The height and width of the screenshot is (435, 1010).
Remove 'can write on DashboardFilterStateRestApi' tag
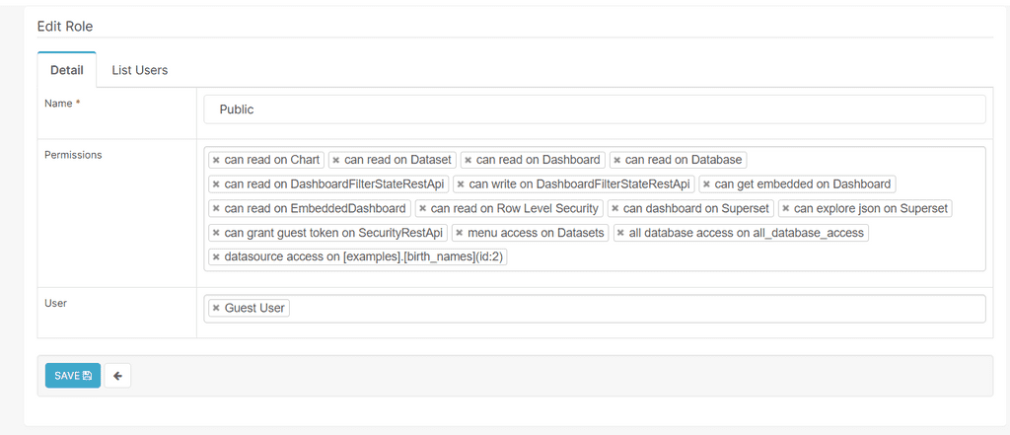[461, 184]
